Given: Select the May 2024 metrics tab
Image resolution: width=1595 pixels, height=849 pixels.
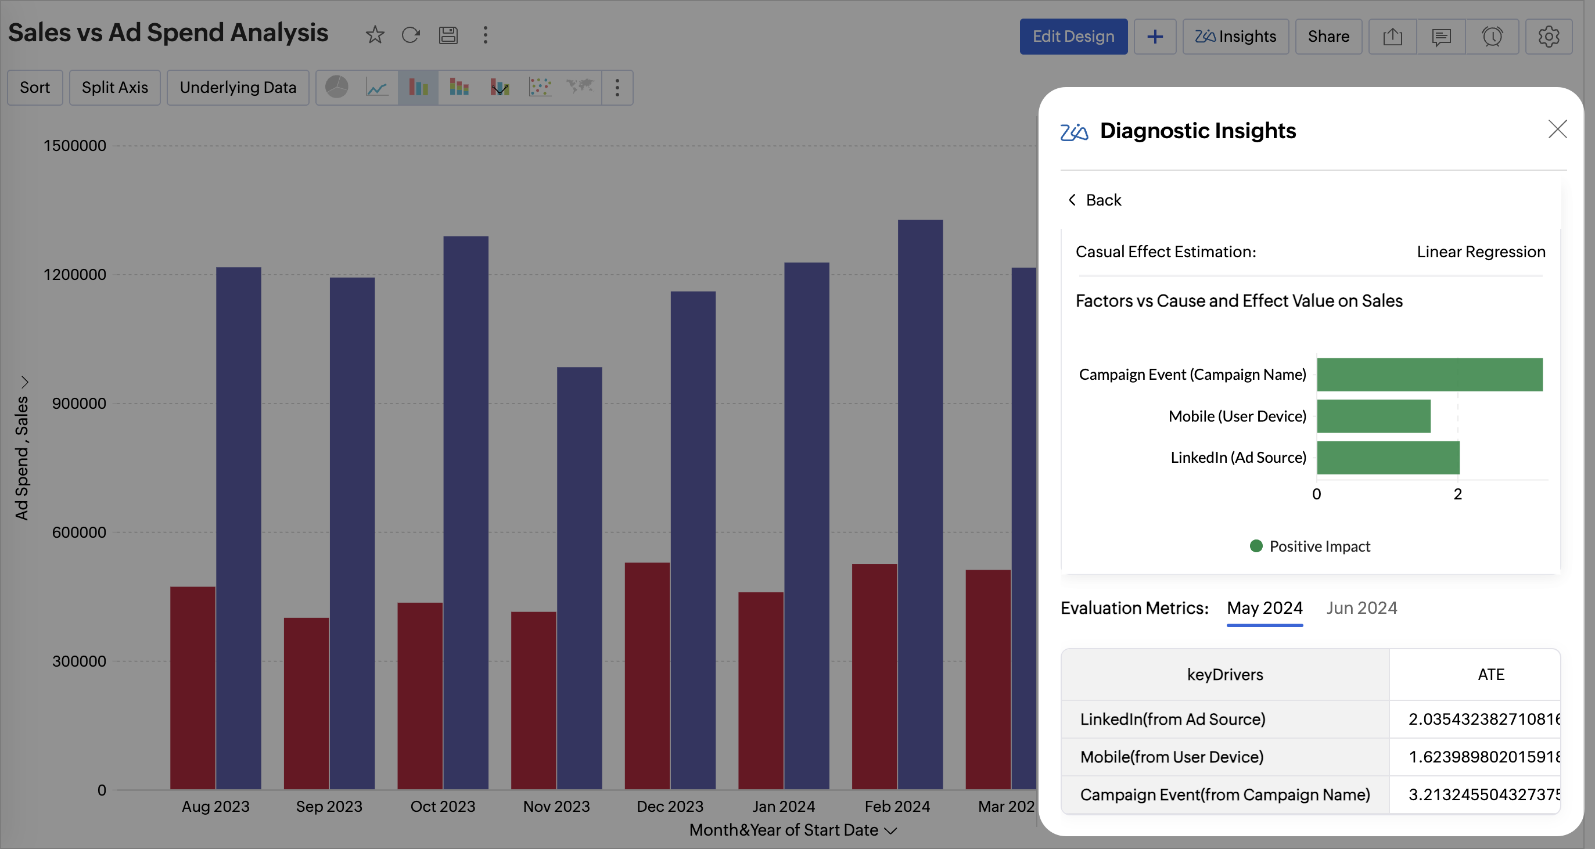Looking at the screenshot, I should tap(1264, 607).
